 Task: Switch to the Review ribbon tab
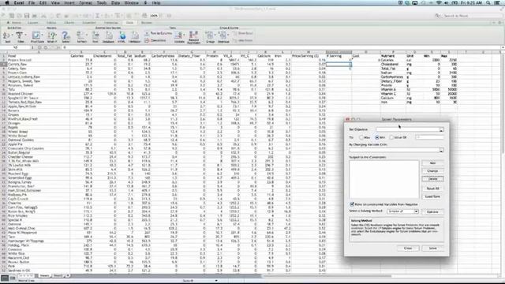coord(147,23)
